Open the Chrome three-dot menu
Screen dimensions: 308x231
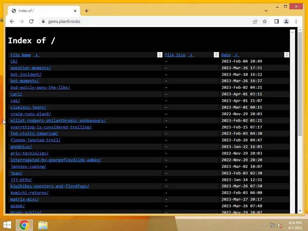click(296, 21)
